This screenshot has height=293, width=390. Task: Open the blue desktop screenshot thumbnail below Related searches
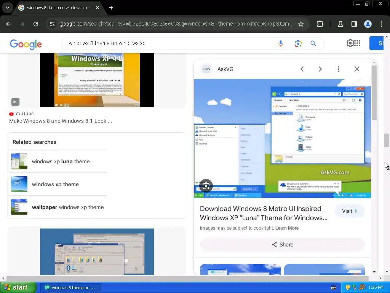(x=97, y=252)
